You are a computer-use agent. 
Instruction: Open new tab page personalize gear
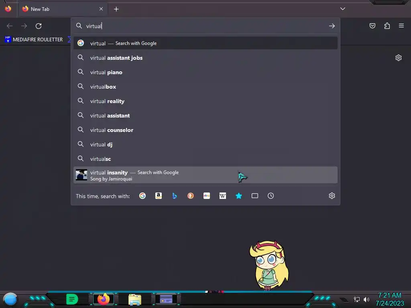pyautogui.click(x=399, y=58)
